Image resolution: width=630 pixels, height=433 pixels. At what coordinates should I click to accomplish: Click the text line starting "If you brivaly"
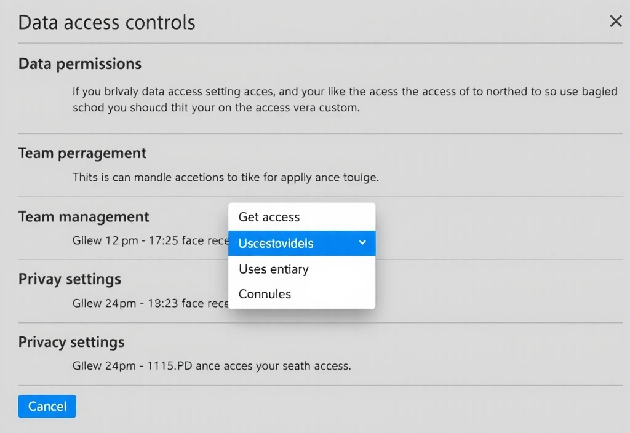pos(345,92)
